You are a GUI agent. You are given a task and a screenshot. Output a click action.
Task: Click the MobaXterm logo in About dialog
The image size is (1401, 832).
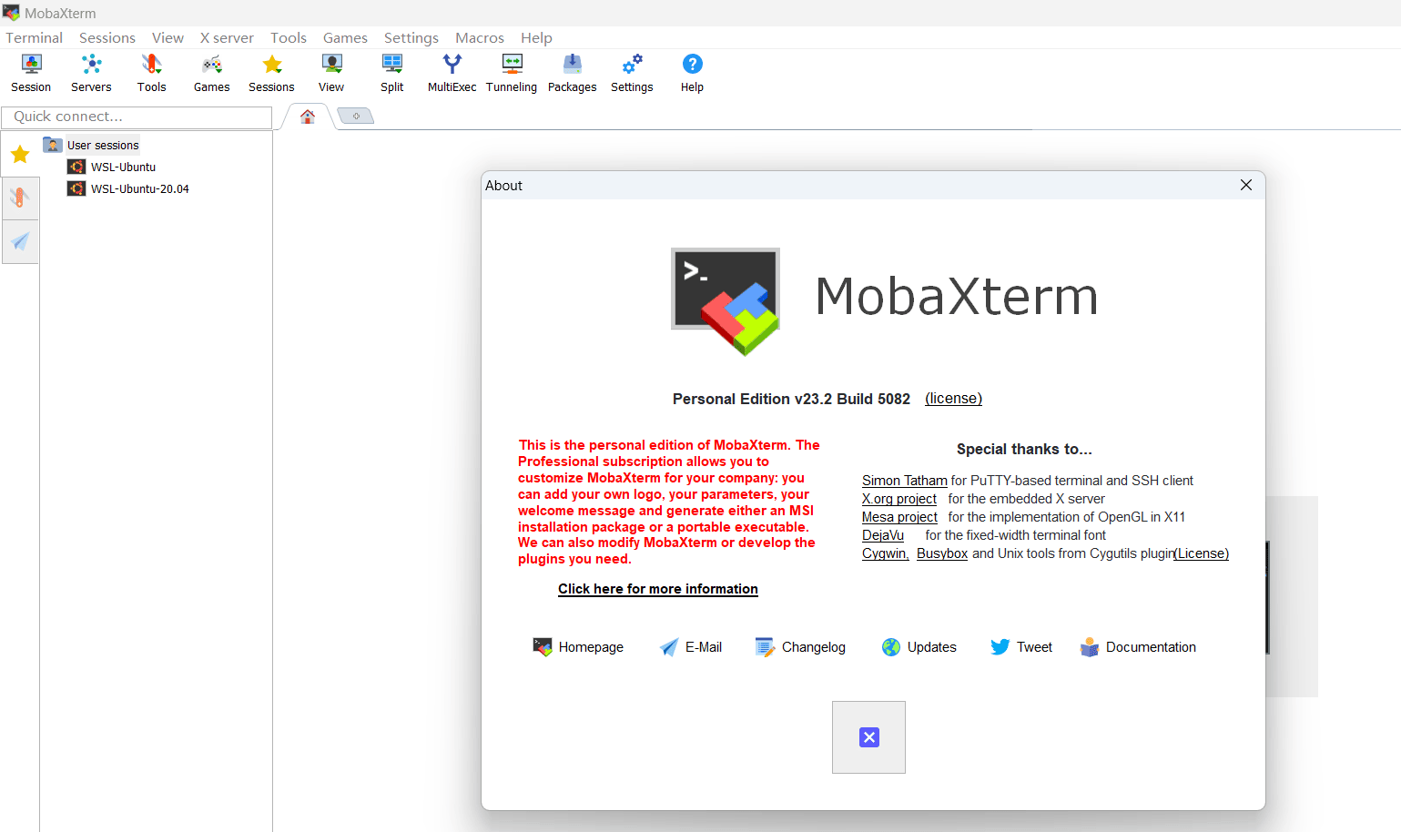point(726,300)
